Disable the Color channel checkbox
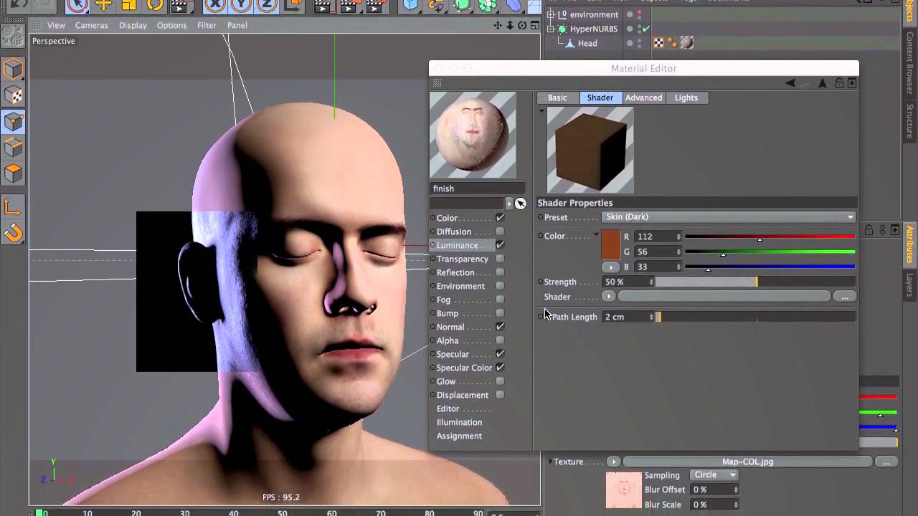Viewport: 918px width, 516px height. 500,218
